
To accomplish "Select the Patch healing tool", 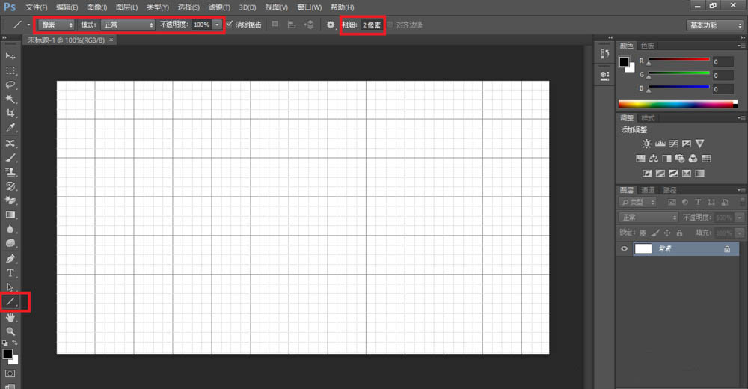I will [10, 143].
